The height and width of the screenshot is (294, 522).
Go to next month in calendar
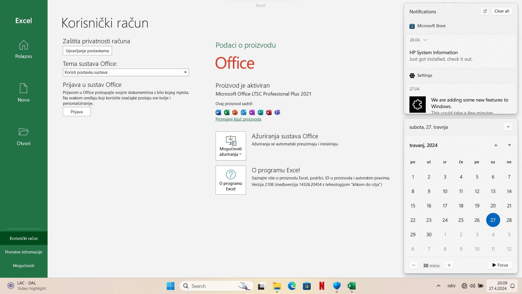click(x=509, y=145)
